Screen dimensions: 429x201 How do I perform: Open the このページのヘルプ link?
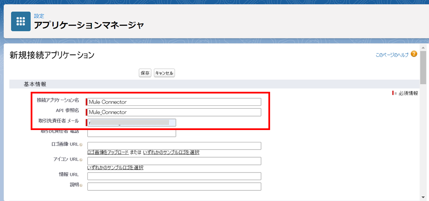click(x=392, y=55)
